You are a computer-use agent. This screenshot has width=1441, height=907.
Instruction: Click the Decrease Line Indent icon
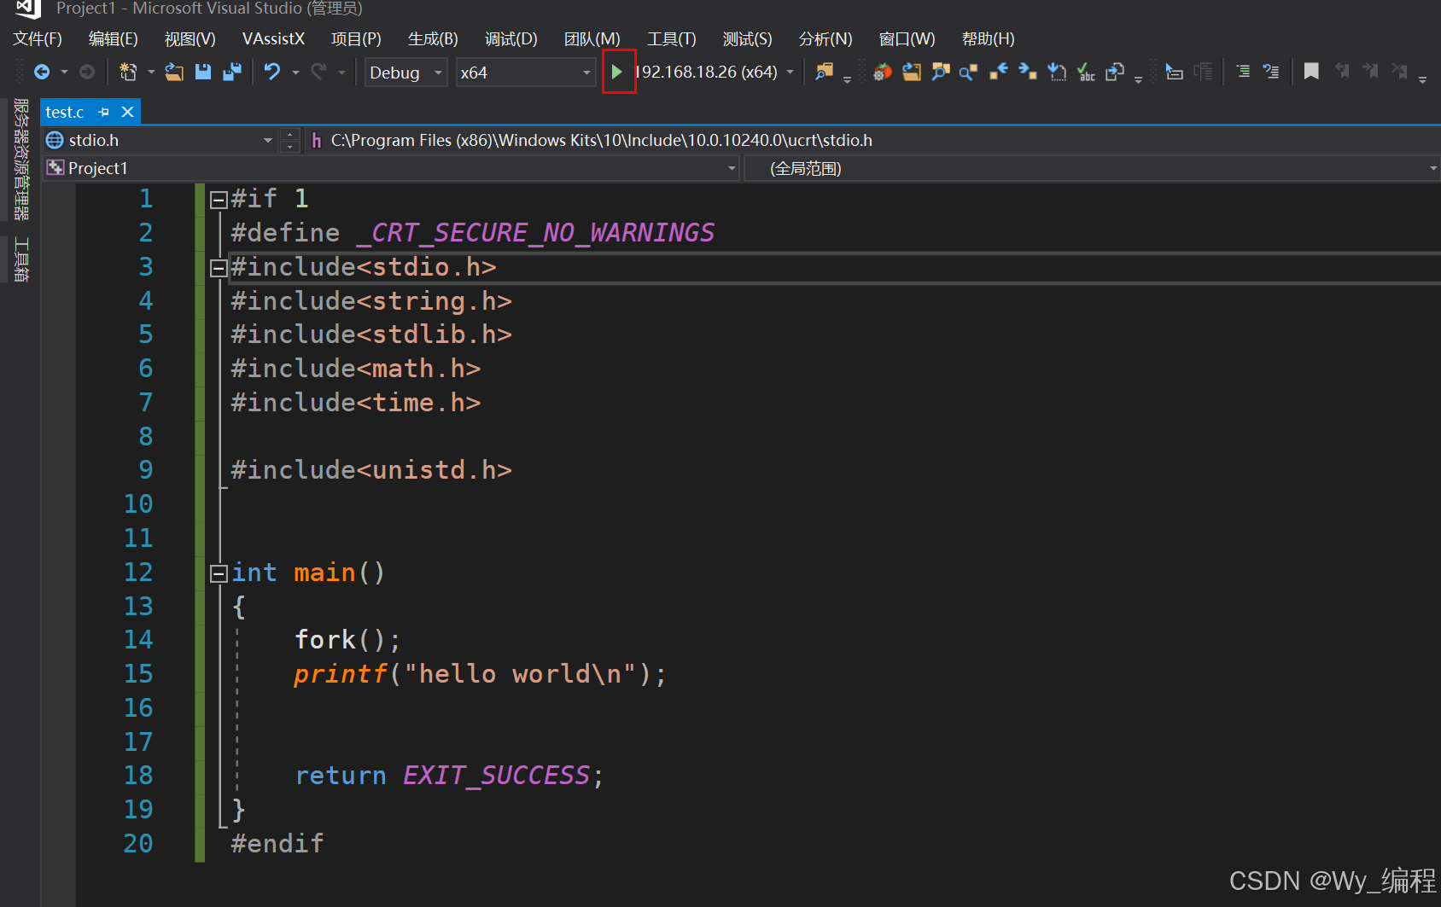click(x=1243, y=73)
